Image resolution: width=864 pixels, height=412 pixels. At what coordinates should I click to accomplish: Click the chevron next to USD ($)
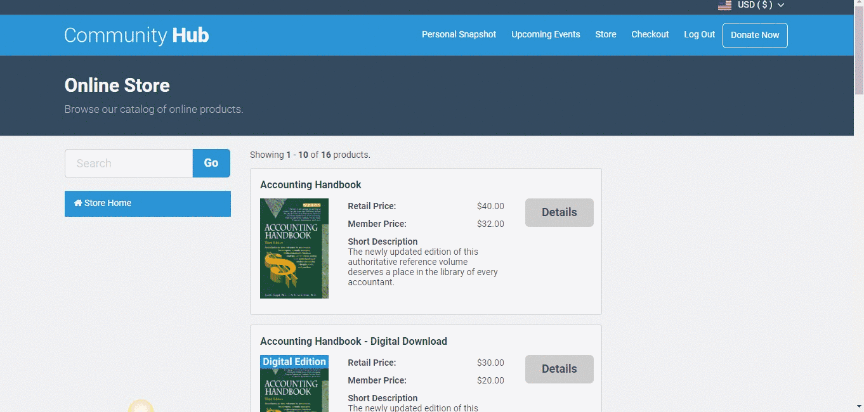coord(781,5)
